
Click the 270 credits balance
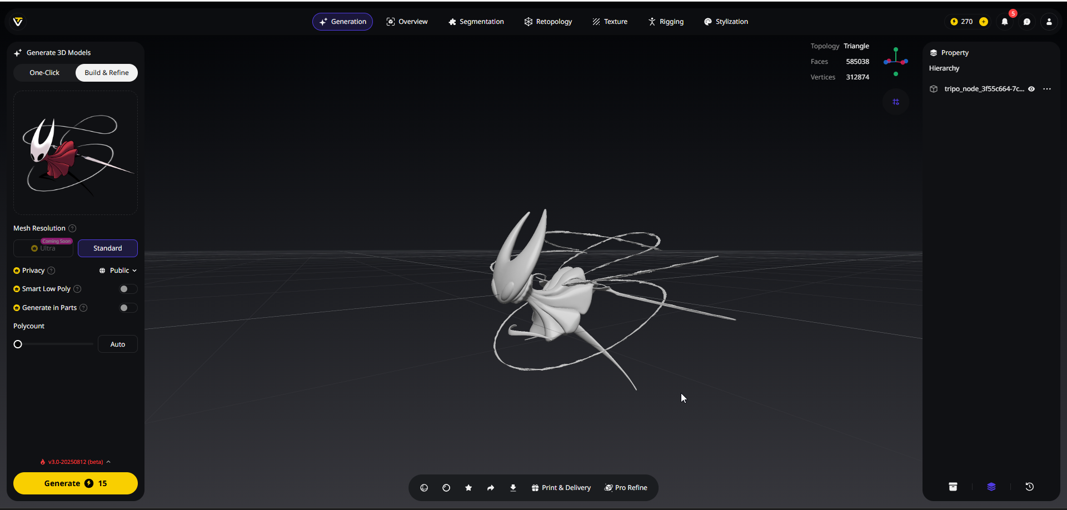click(x=962, y=22)
